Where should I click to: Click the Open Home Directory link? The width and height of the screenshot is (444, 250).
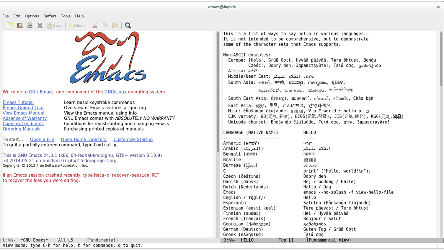point(84,139)
